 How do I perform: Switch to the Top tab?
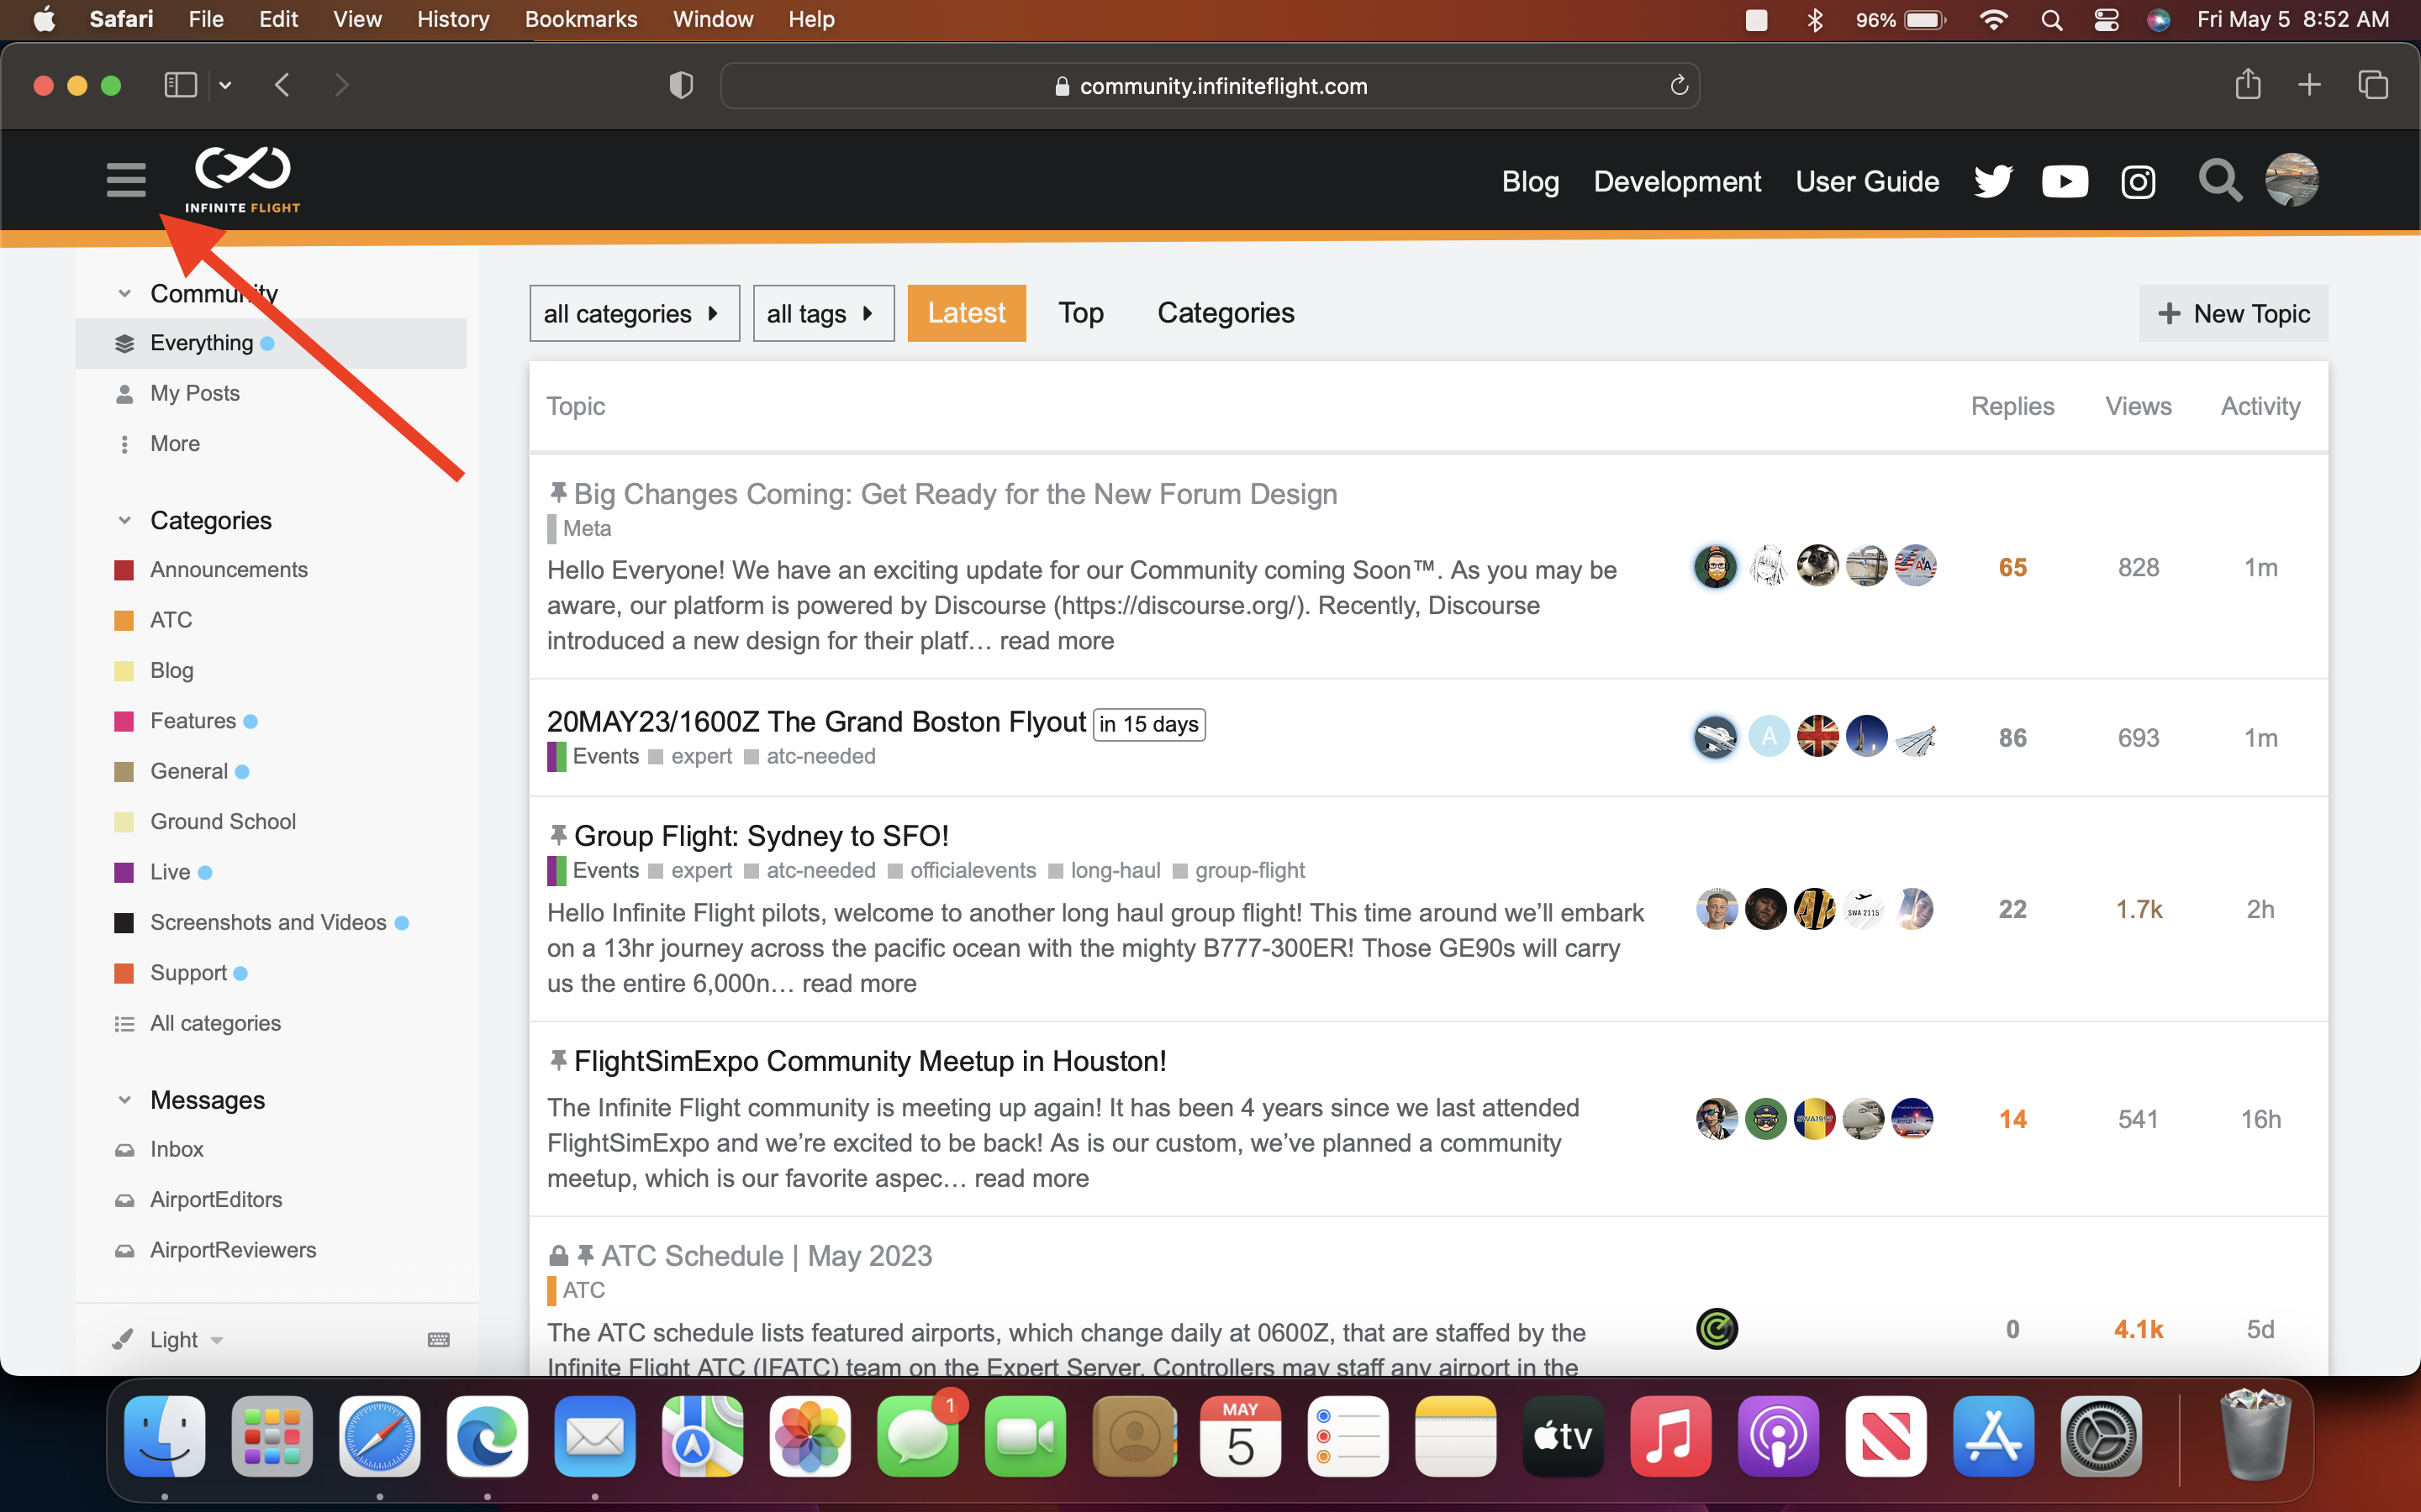pos(1080,313)
